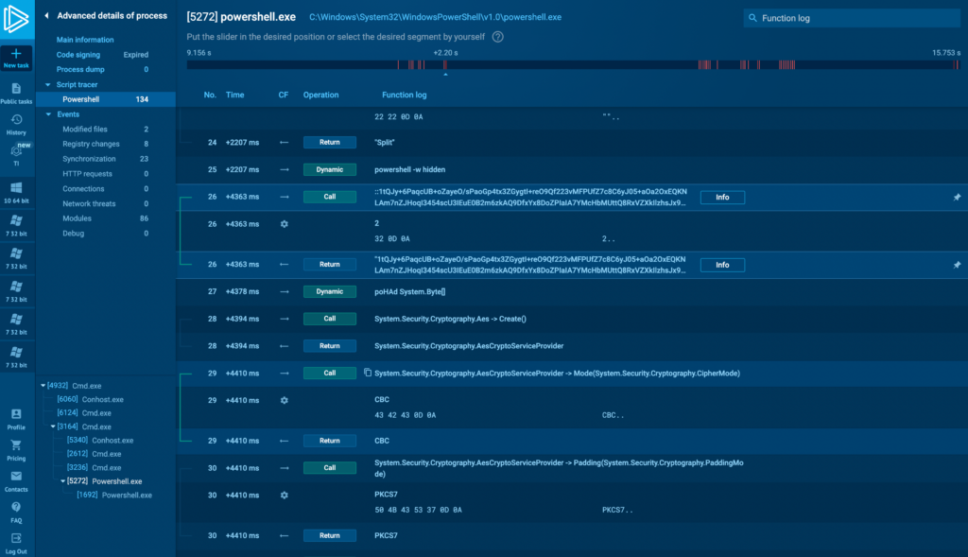Open the Registry changes events list
The height and width of the screenshot is (557, 968).
point(91,144)
